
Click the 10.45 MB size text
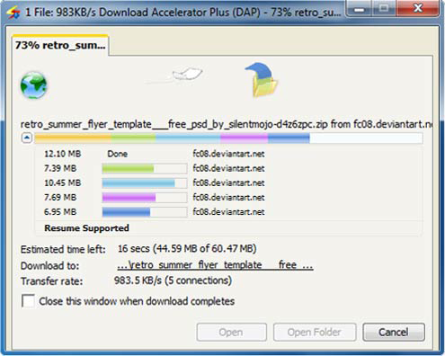pyautogui.click(x=63, y=182)
